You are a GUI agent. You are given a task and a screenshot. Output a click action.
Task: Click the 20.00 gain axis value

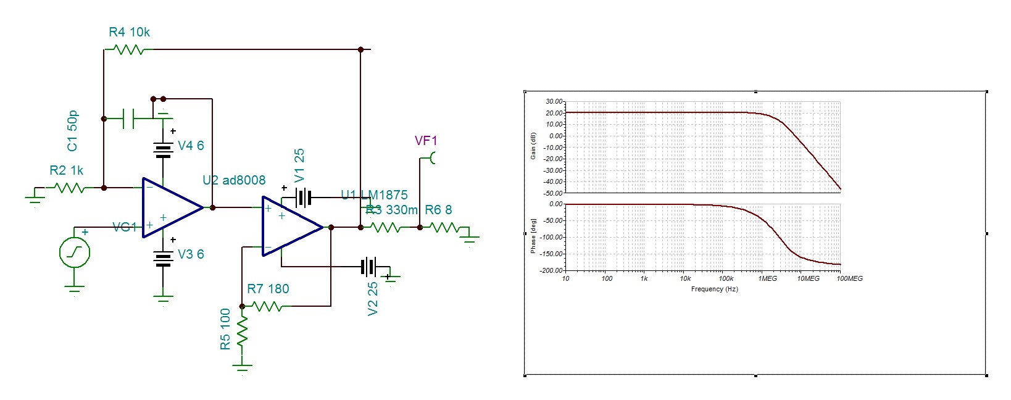(x=554, y=113)
